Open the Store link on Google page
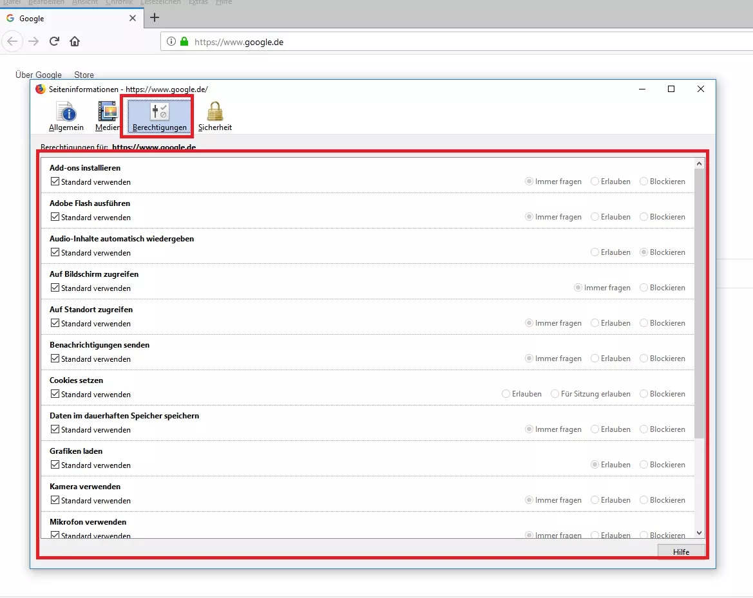This screenshot has width=753, height=598. 84,75
